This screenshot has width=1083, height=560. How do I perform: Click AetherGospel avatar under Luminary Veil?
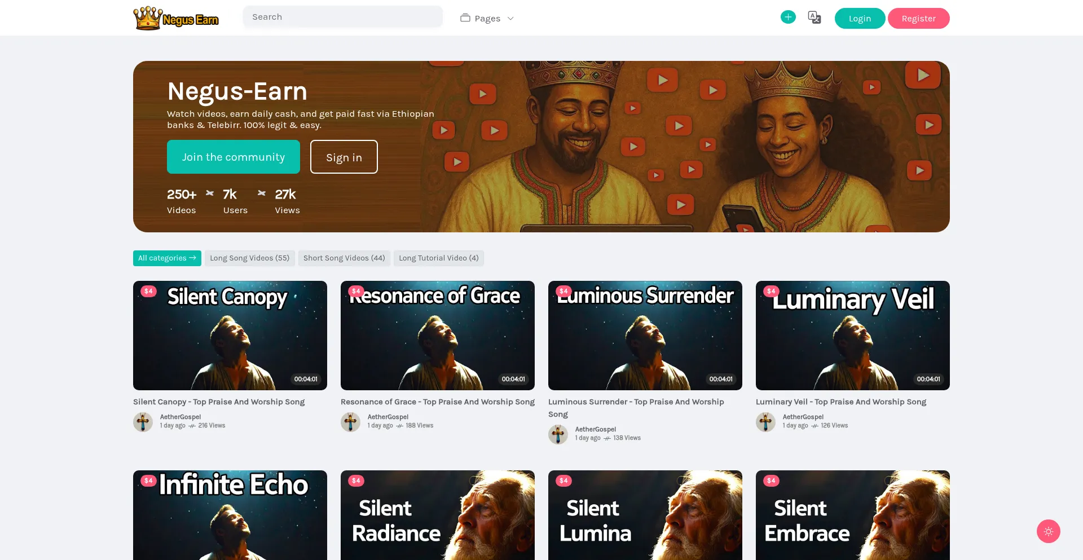tap(766, 422)
